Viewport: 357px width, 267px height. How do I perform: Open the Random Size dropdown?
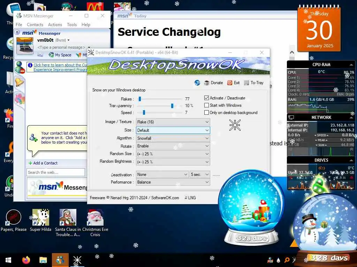tap(173, 154)
